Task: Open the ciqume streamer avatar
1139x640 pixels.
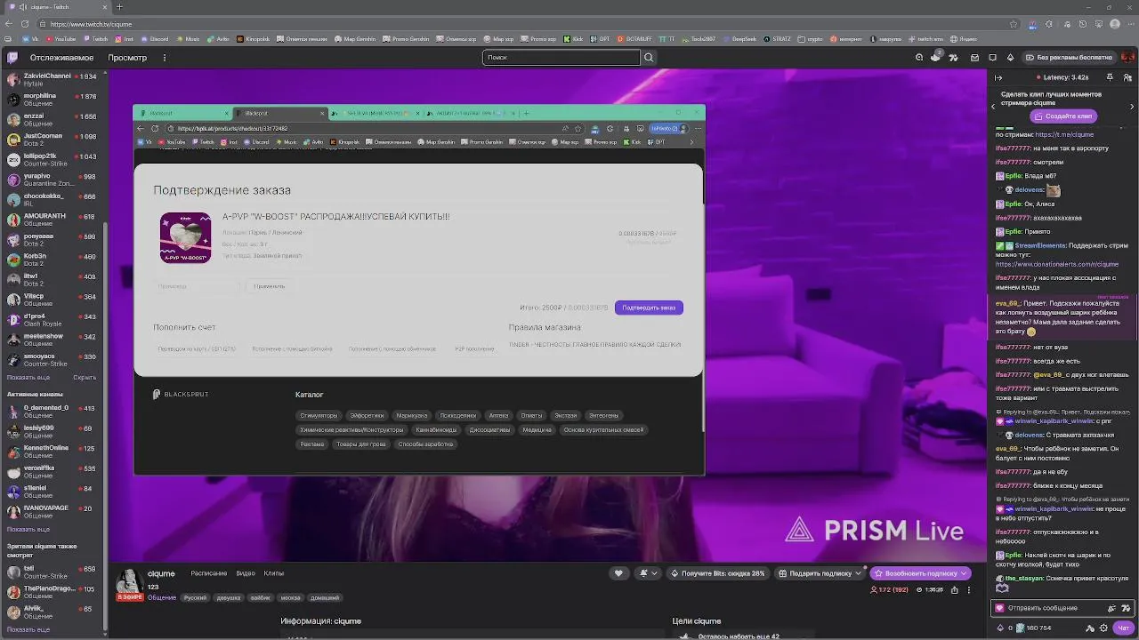Action: [x=129, y=581]
